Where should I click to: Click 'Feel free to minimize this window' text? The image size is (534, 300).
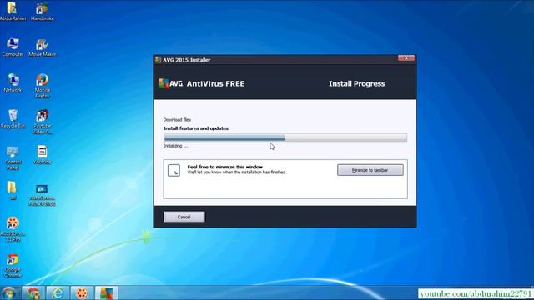tap(224, 167)
